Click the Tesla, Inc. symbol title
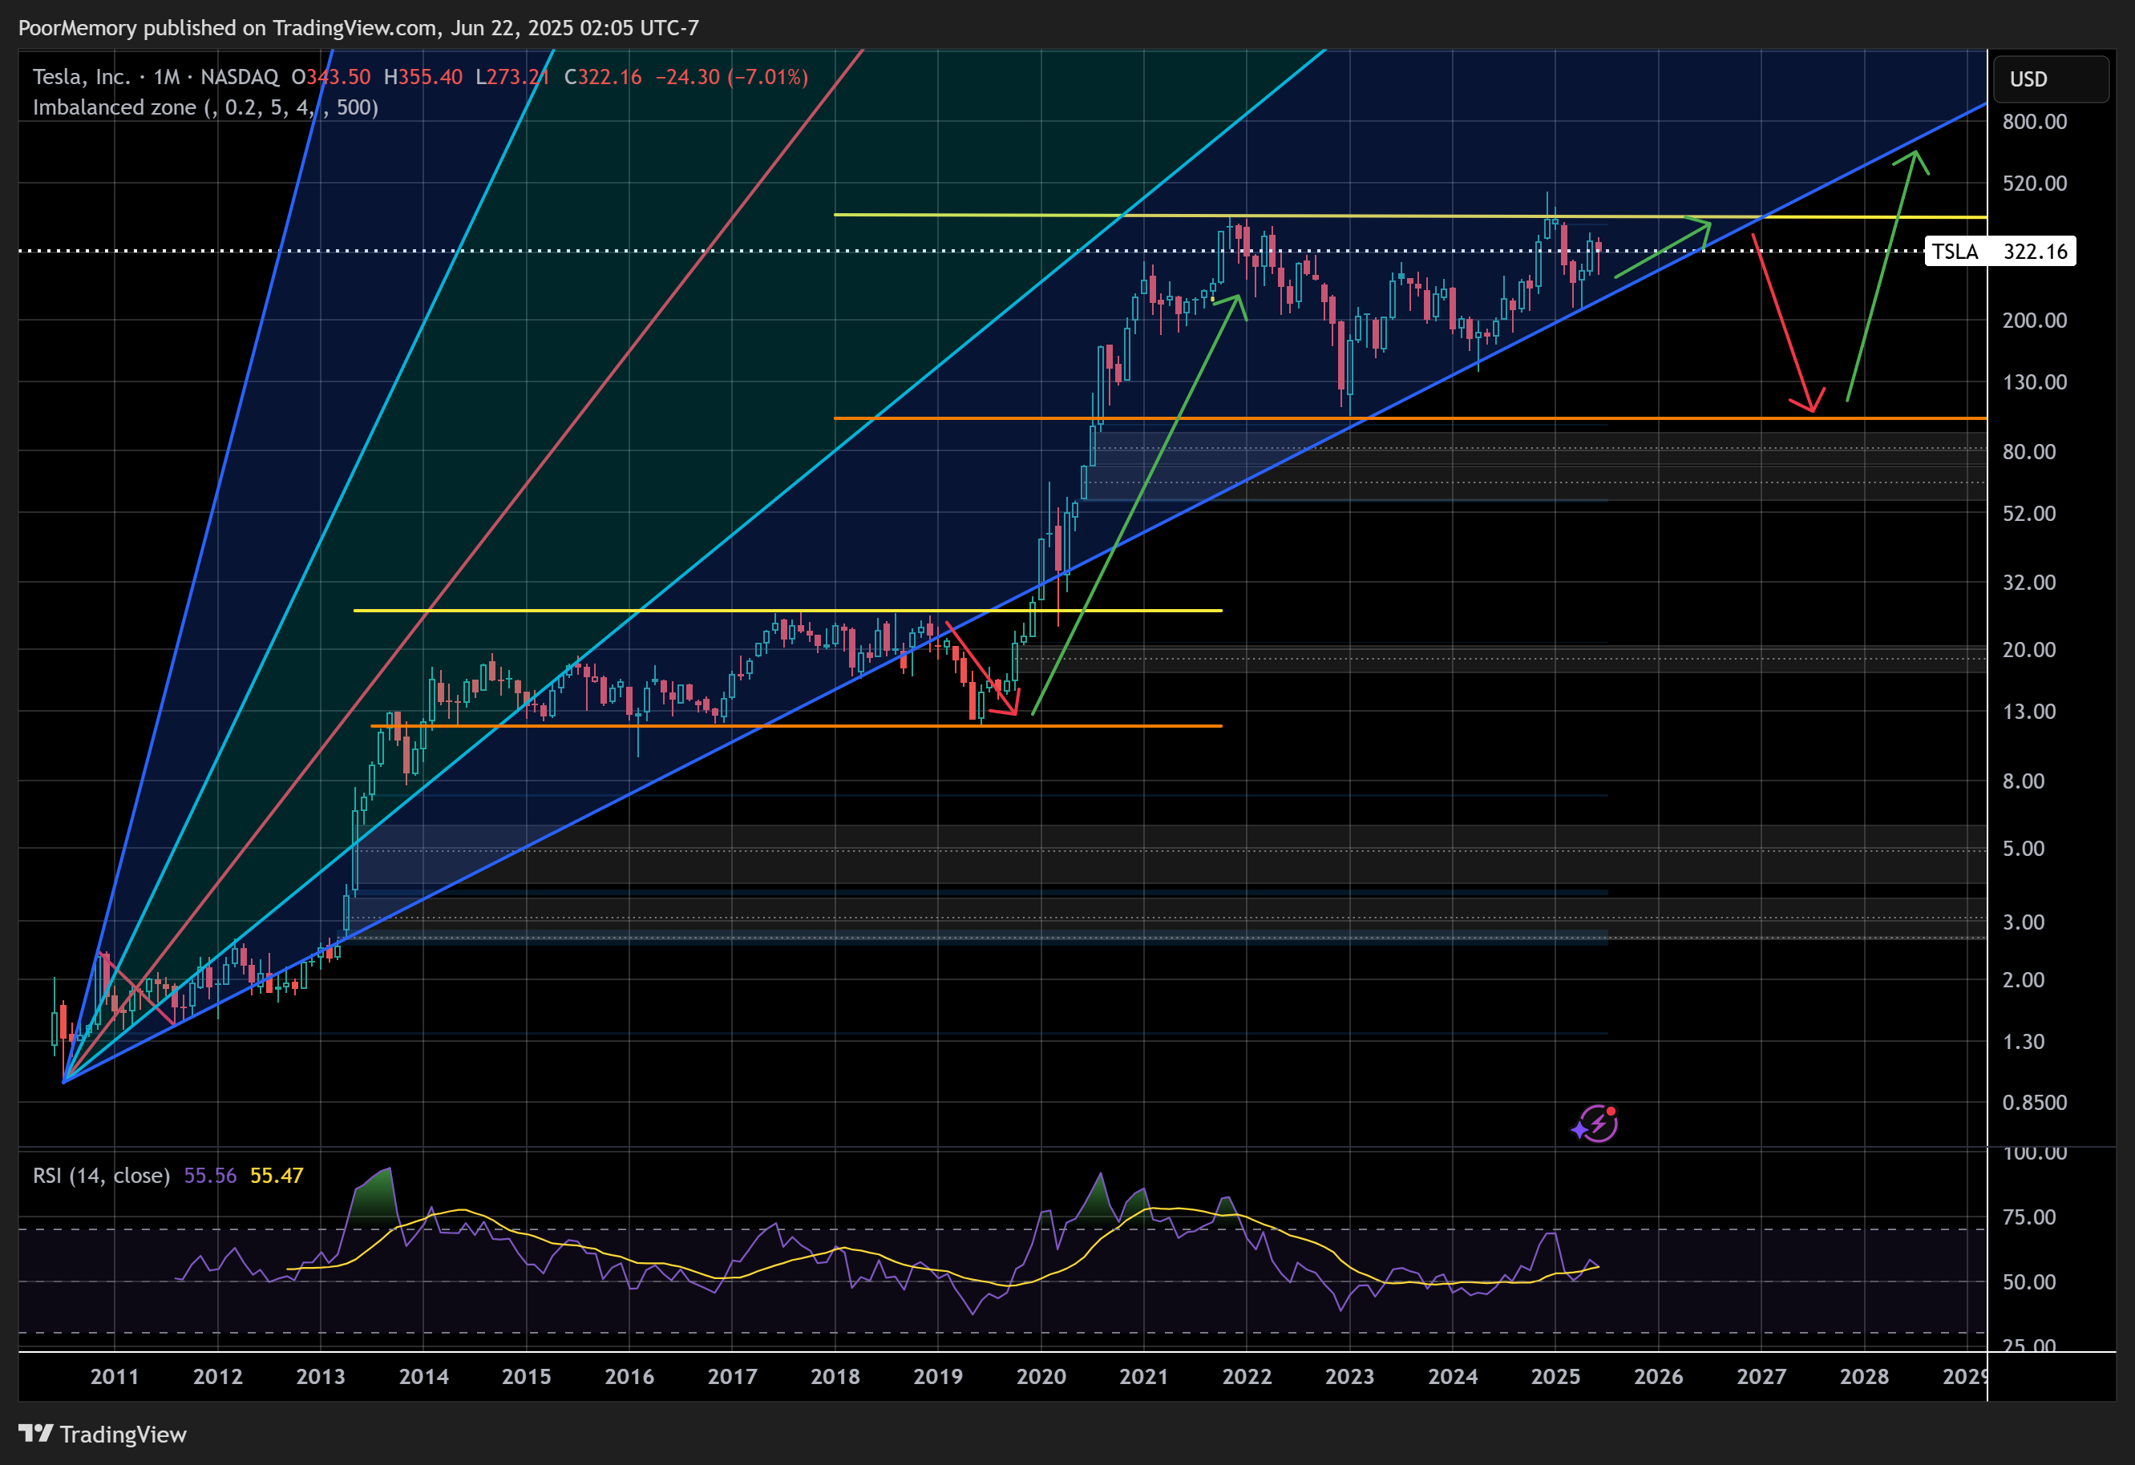This screenshot has width=2135, height=1465. click(x=82, y=77)
